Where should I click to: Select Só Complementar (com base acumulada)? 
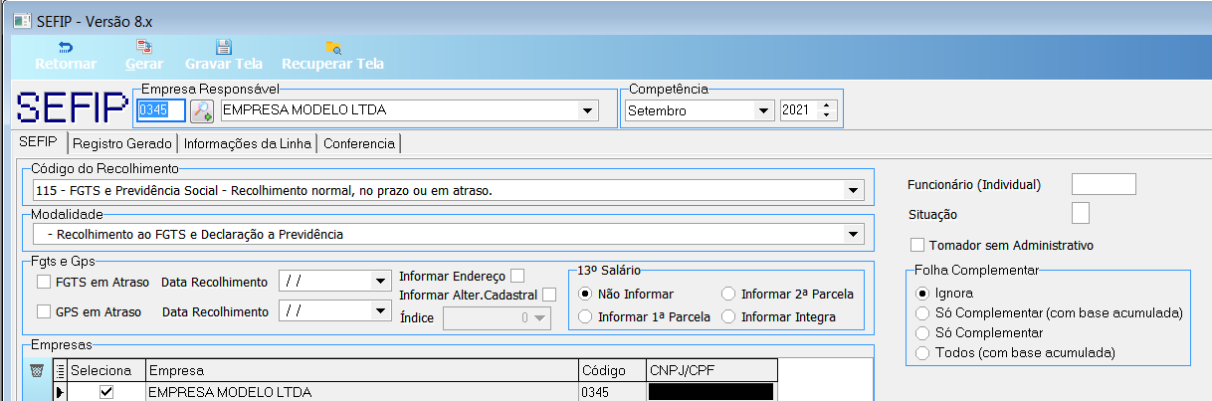(922, 312)
